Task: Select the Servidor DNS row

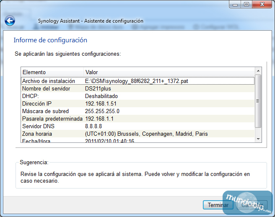Action: [137, 126]
